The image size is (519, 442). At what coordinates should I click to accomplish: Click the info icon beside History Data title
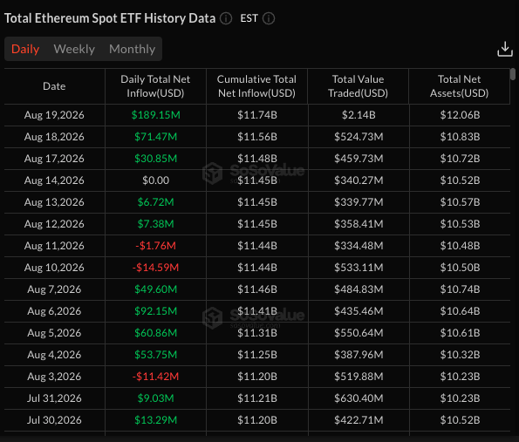pyautogui.click(x=226, y=18)
